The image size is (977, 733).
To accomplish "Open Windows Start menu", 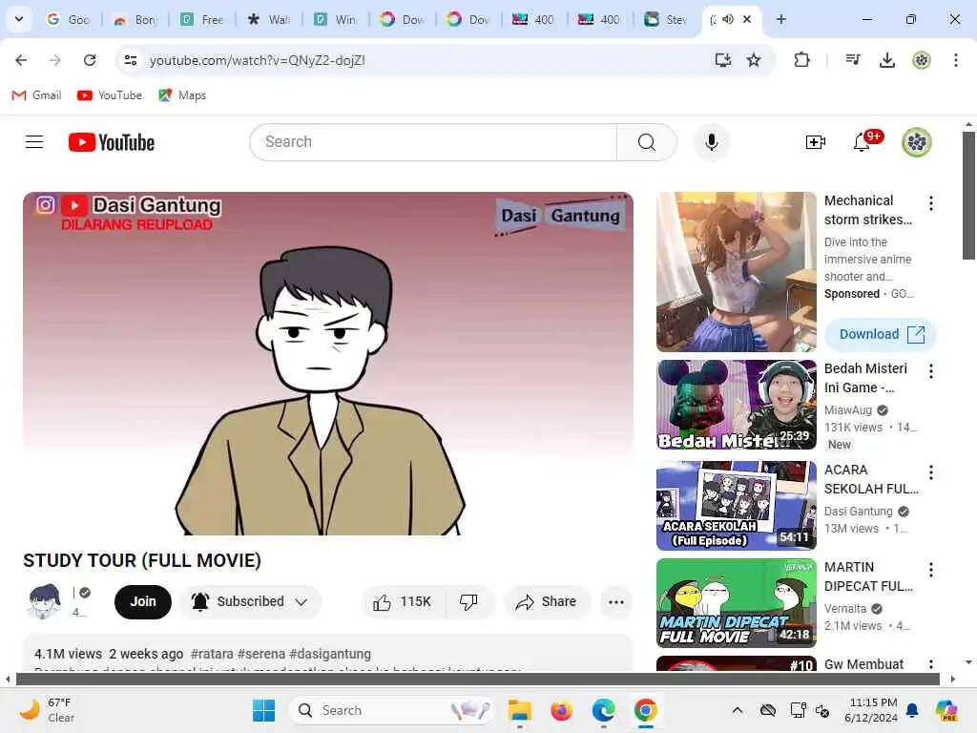I will 263,710.
